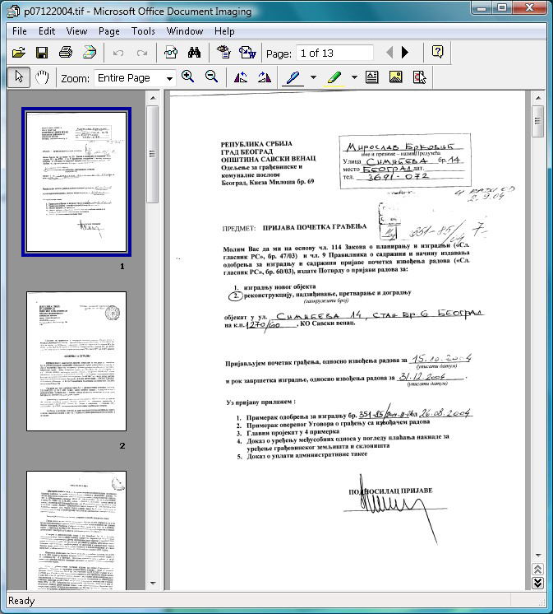Click the binoculars Find icon
553x614 pixels.
[x=195, y=53]
